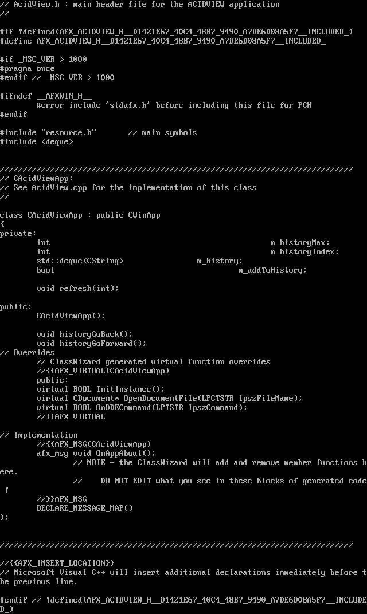Click the 'private:' keyword

[18, 234]
